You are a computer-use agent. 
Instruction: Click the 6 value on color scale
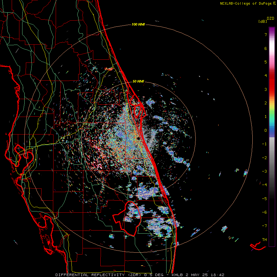[266, 48]
